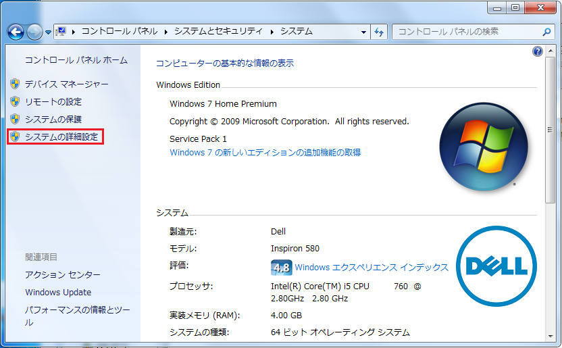Viewport: 562px width, 348px height.
Task: Click the Dell logo image
Action: coord(496,266)
